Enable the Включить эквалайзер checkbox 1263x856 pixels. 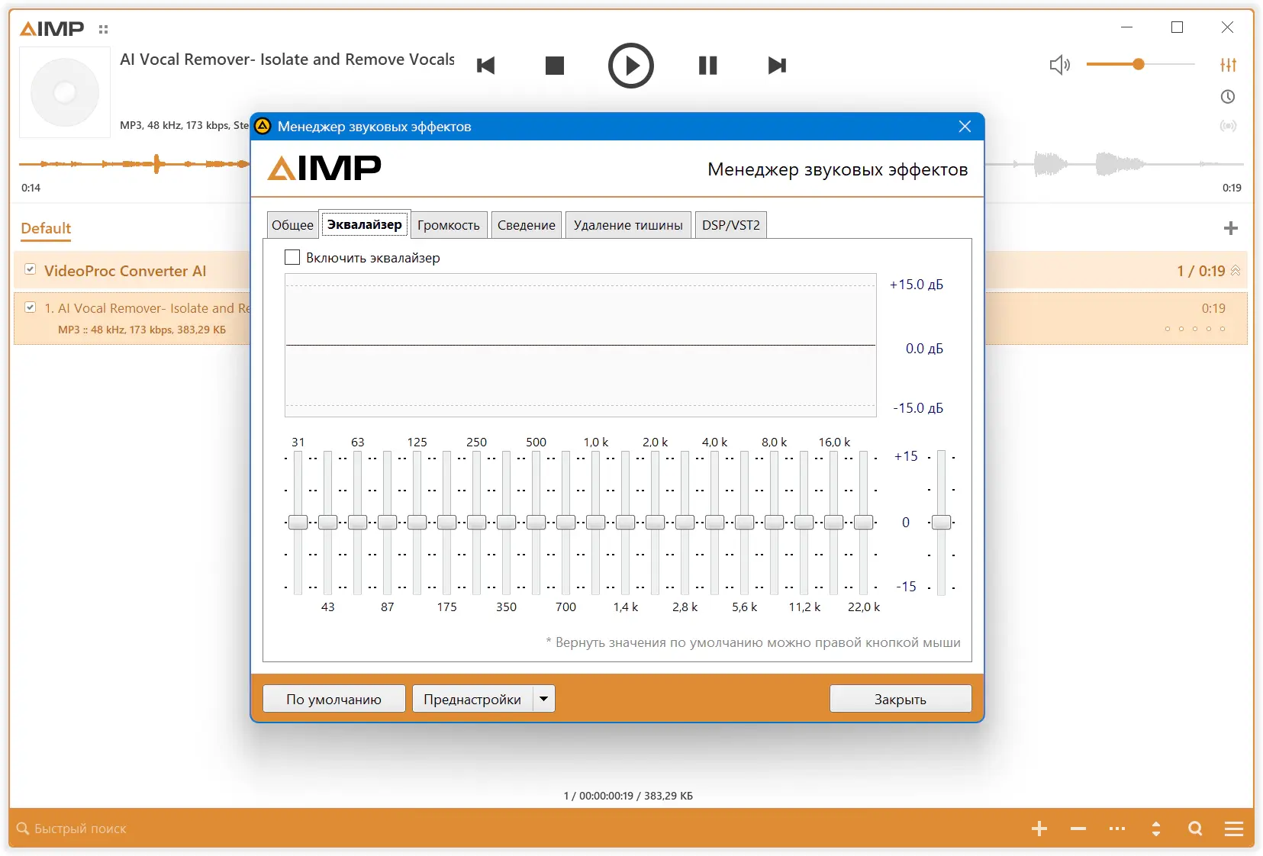292,258
